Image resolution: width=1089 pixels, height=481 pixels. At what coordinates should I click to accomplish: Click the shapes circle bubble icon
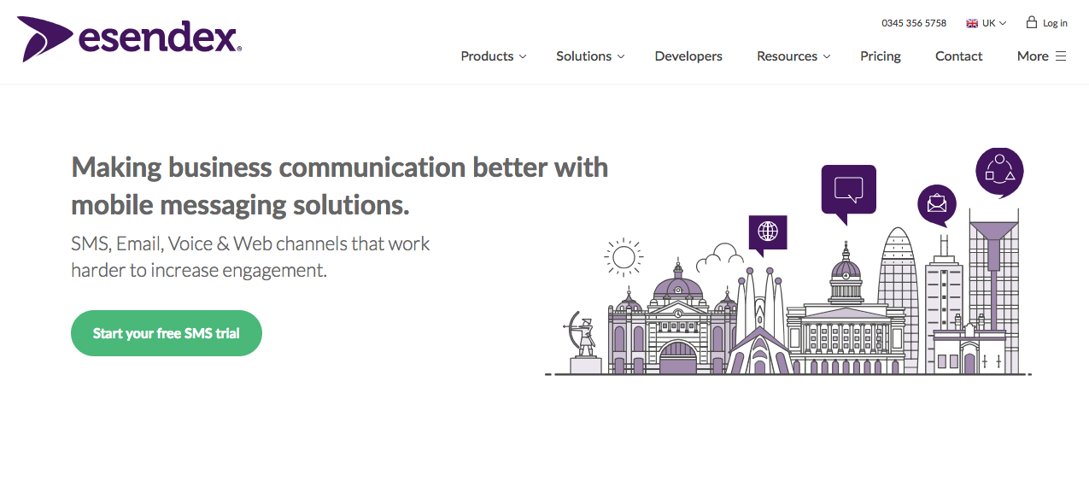point(998,171)
